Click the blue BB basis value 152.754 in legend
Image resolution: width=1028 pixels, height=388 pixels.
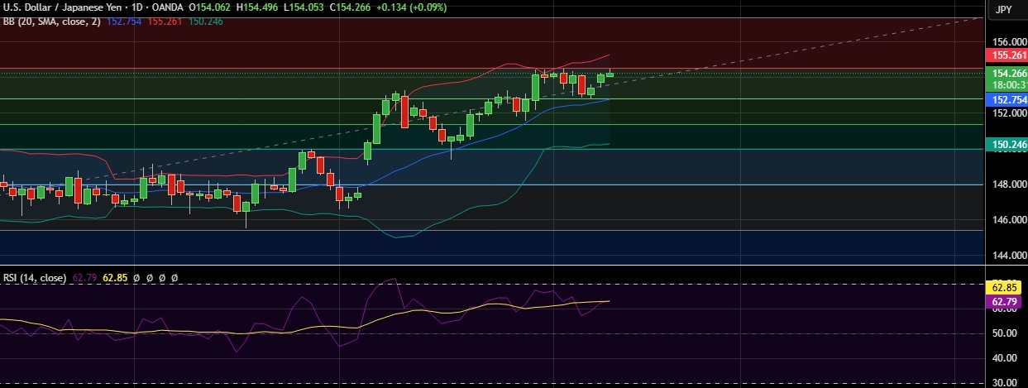coord(124,21)
